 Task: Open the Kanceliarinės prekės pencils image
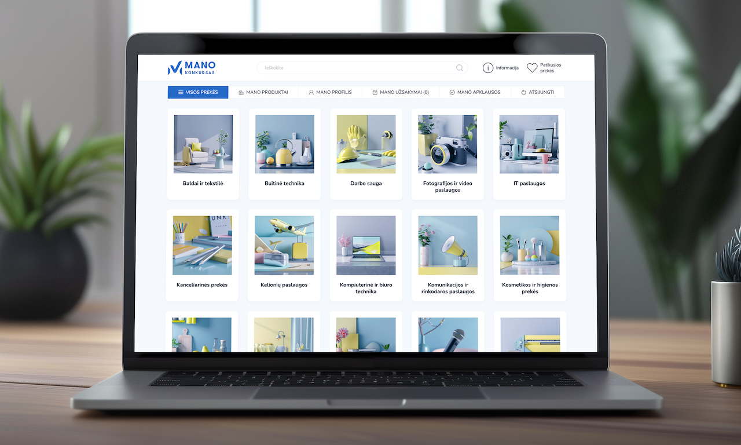[x=202, y=245]
